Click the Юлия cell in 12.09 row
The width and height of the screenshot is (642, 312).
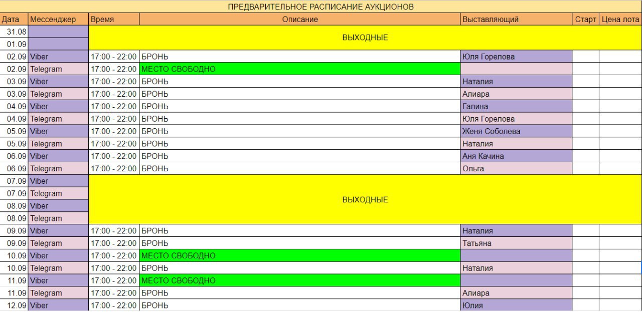pyautogui.click(x=517, y=305)
